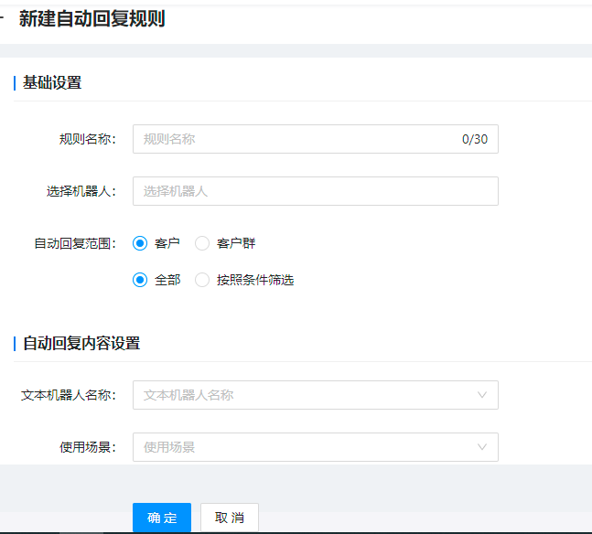Select the 全部 radio option

point(156,280)
